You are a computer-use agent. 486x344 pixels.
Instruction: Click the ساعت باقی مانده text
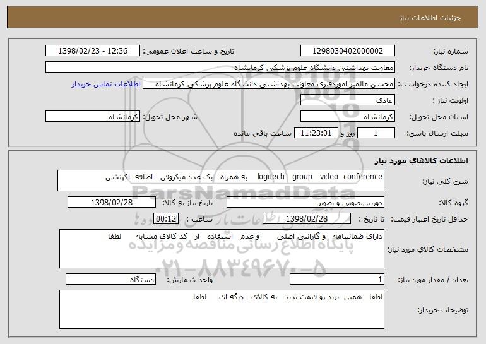[263, 133]
